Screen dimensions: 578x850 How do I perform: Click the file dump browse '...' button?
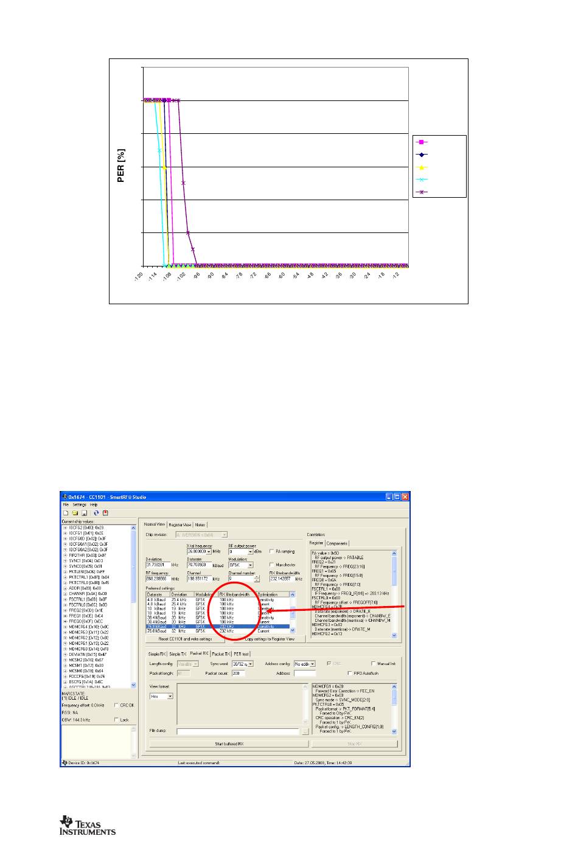coord(305,731)
